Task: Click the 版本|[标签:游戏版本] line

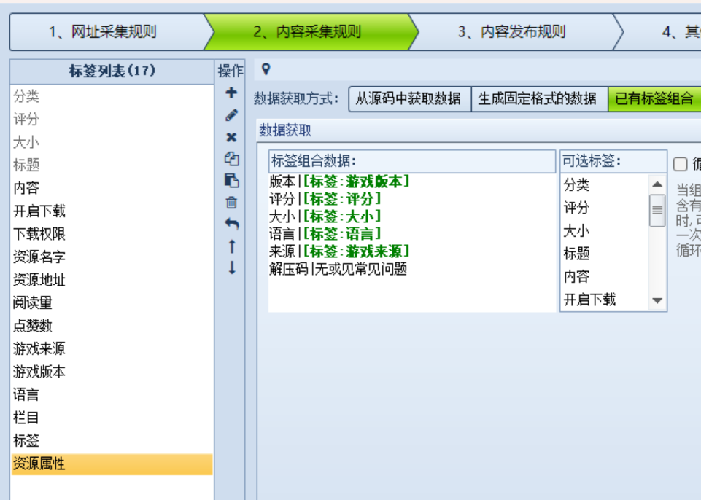Action: 339,181
